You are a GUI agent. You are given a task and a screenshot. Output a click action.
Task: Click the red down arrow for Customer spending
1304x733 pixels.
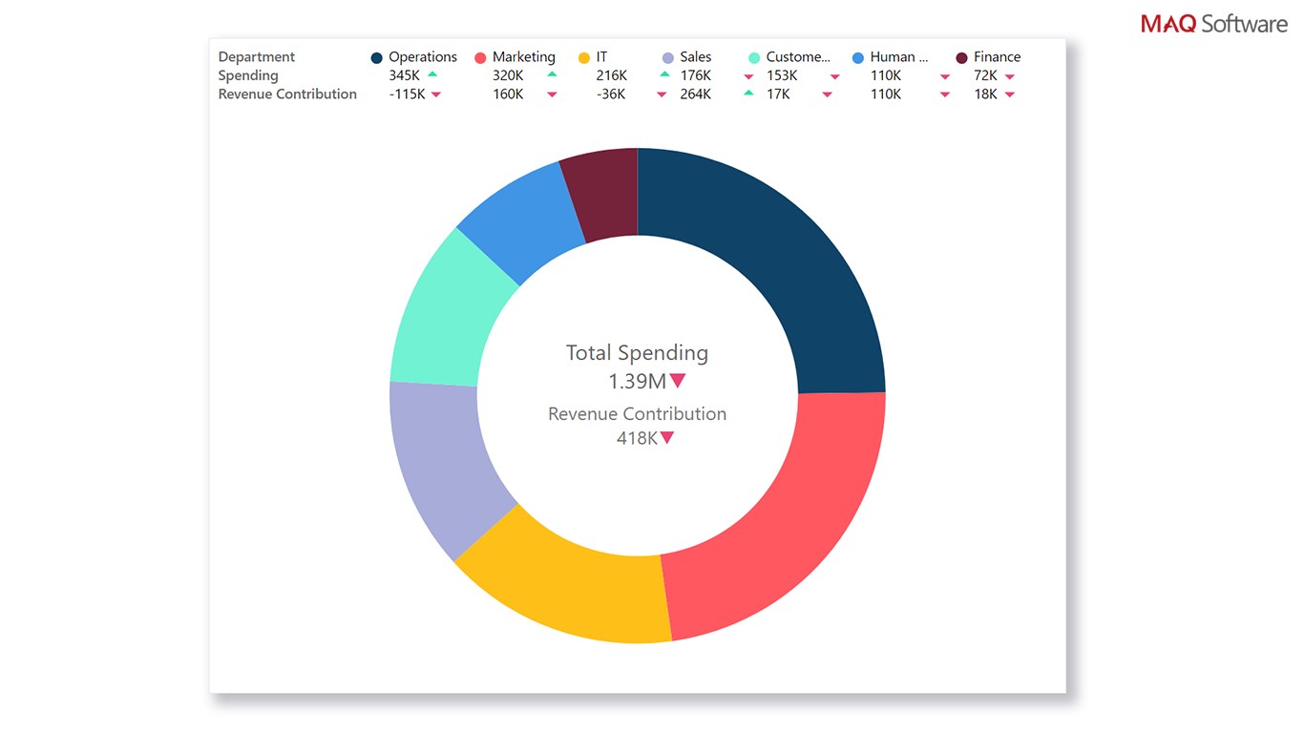tap(834, 76)
